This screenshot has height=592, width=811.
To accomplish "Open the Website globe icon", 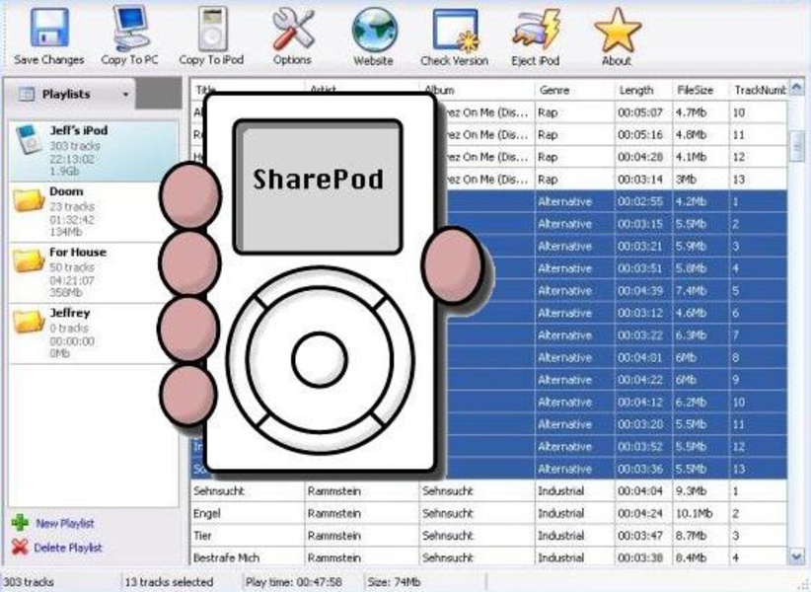I will 375,30.
